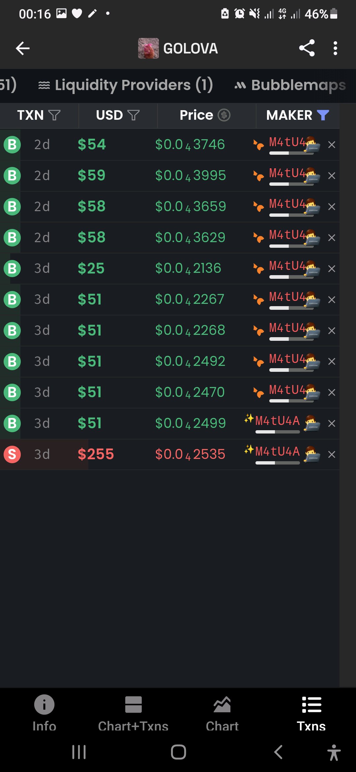Select the Buy badge on $25 row

[12, 269]
